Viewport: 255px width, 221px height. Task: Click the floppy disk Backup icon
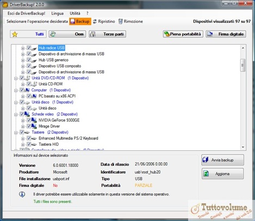(72, 21)
